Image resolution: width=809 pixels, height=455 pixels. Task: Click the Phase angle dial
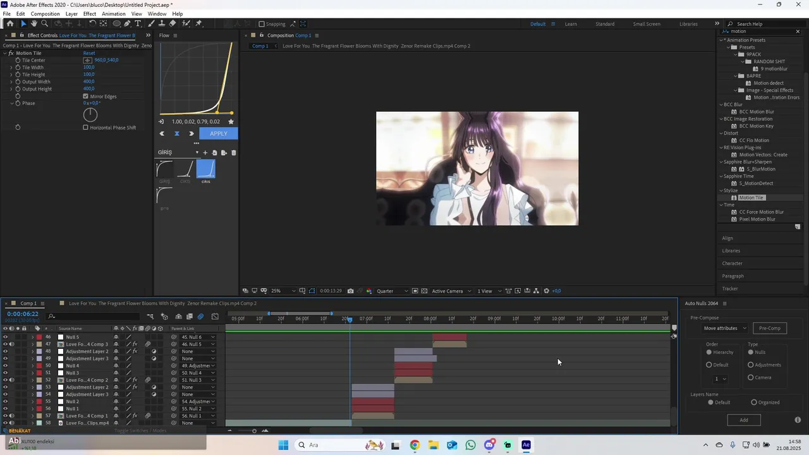[x=90, y=114]
